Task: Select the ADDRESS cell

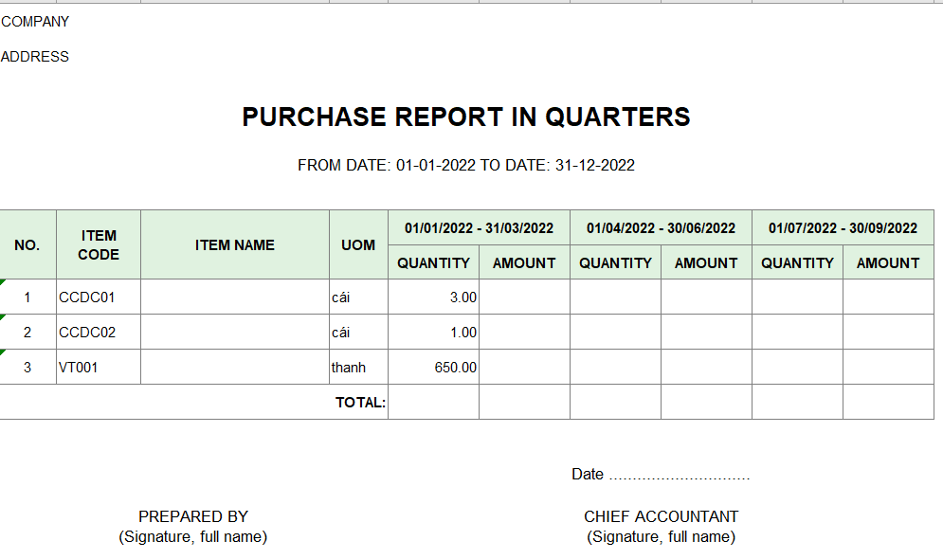Action: (35, 57)
